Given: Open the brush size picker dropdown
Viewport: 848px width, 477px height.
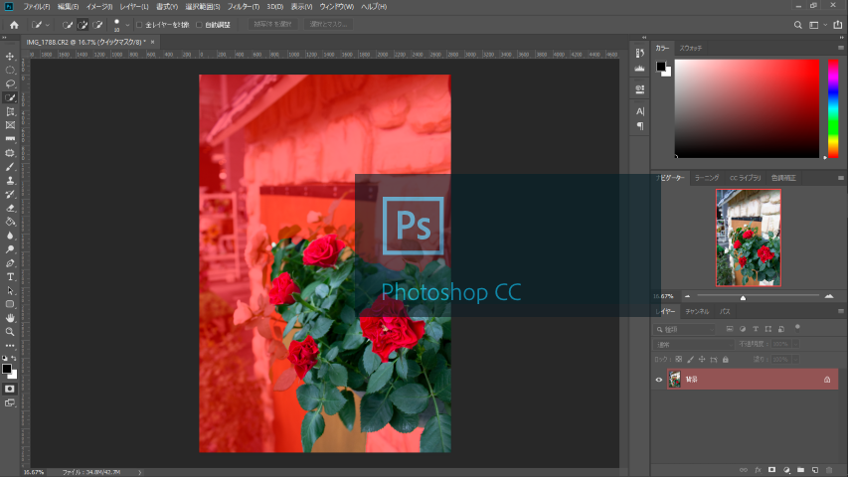Looking at the screenshot, I should (x=126, y=24).
